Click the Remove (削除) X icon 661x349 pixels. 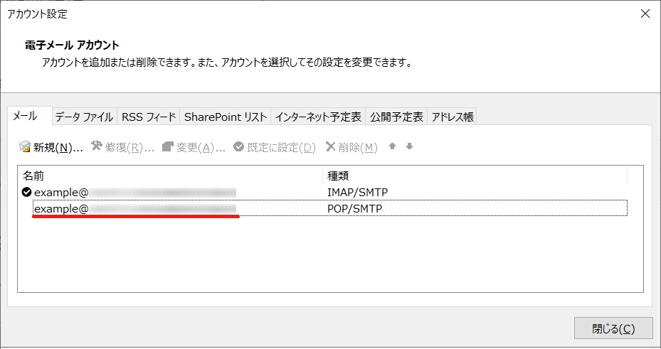point(330,147)
